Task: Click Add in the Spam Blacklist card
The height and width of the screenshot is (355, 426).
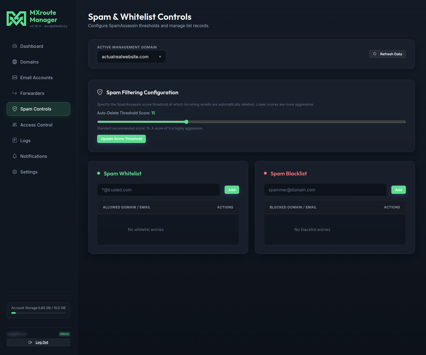Action: [398, 190]
